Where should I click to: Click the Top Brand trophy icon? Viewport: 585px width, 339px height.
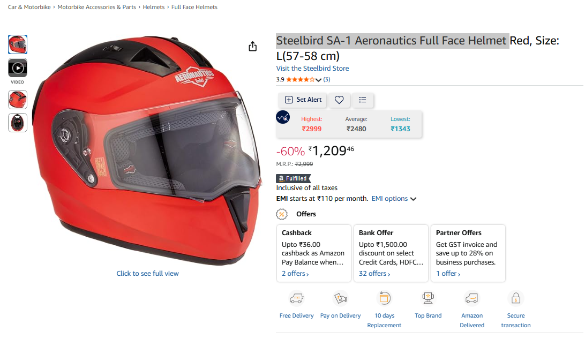click(428, 298)
